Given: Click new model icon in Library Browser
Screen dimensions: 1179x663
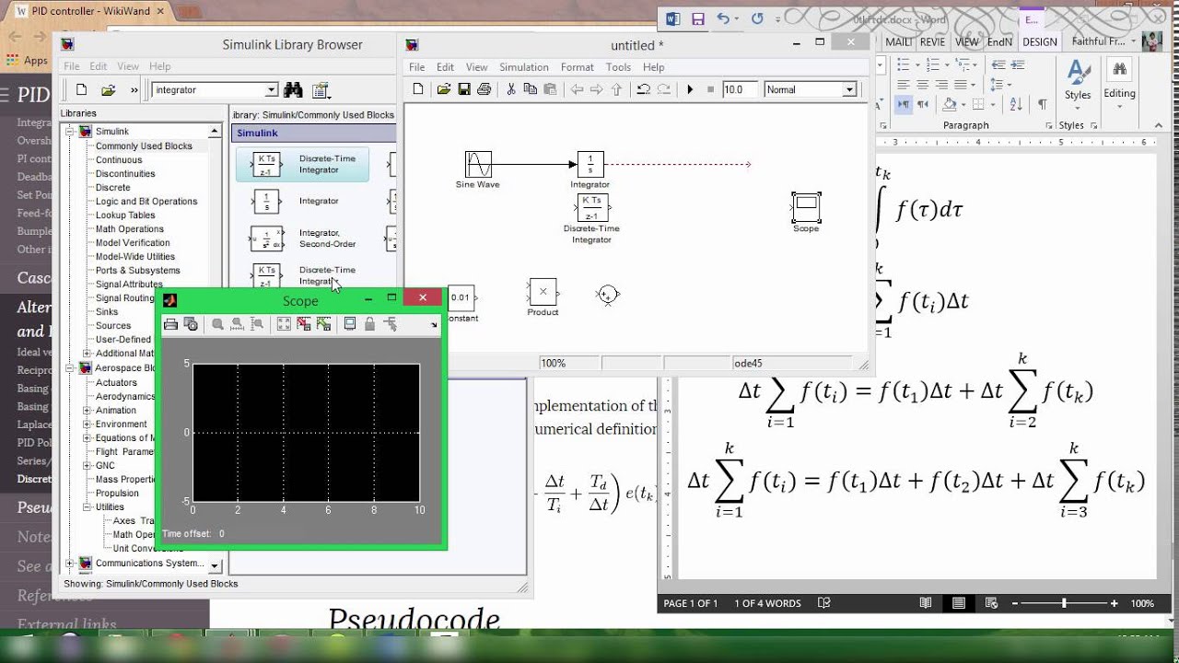Looking at the screenshot, I should coord(81,89).
